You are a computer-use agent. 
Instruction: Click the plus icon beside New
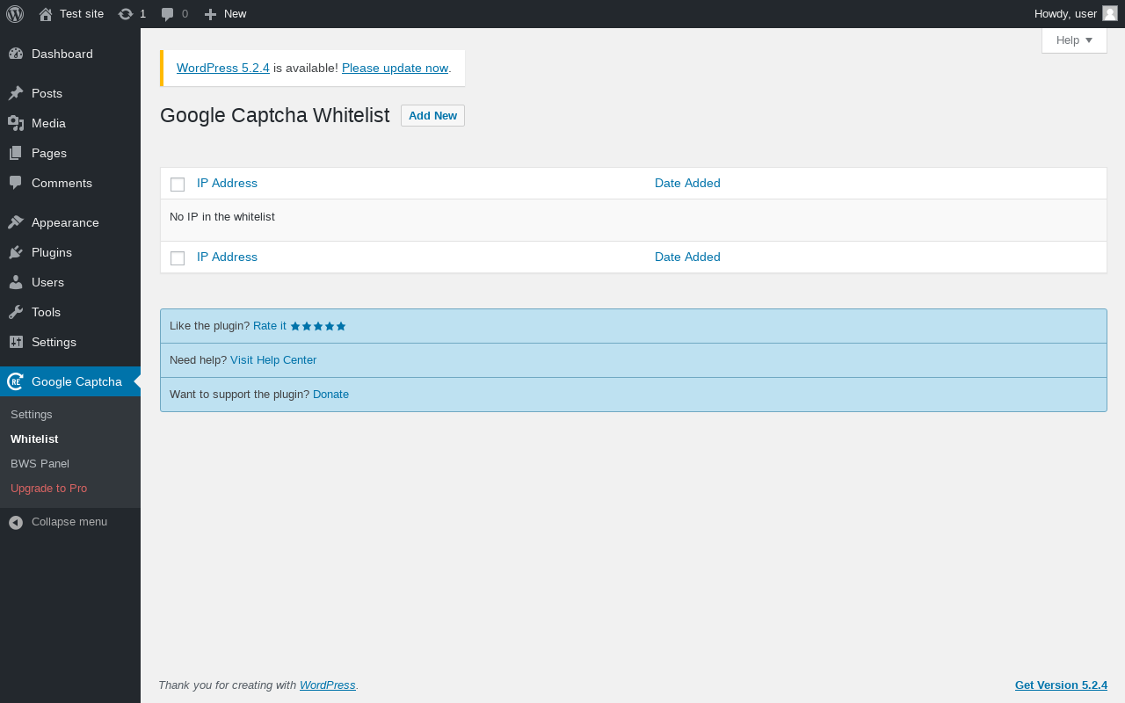point(210,14)
